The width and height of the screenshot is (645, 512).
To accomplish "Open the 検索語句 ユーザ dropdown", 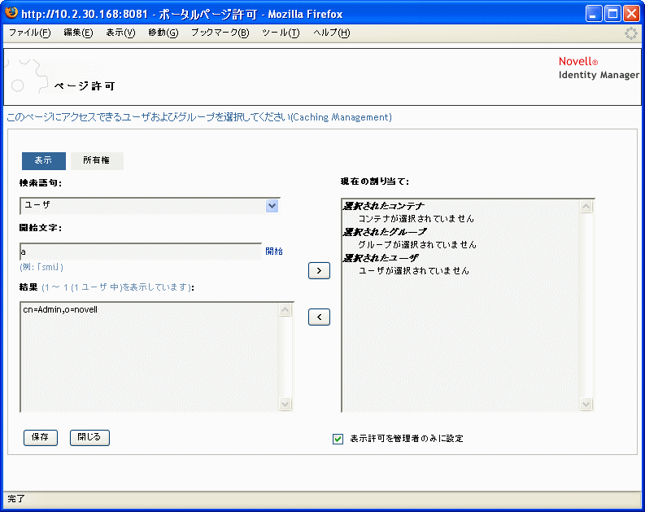I will 150,206.
